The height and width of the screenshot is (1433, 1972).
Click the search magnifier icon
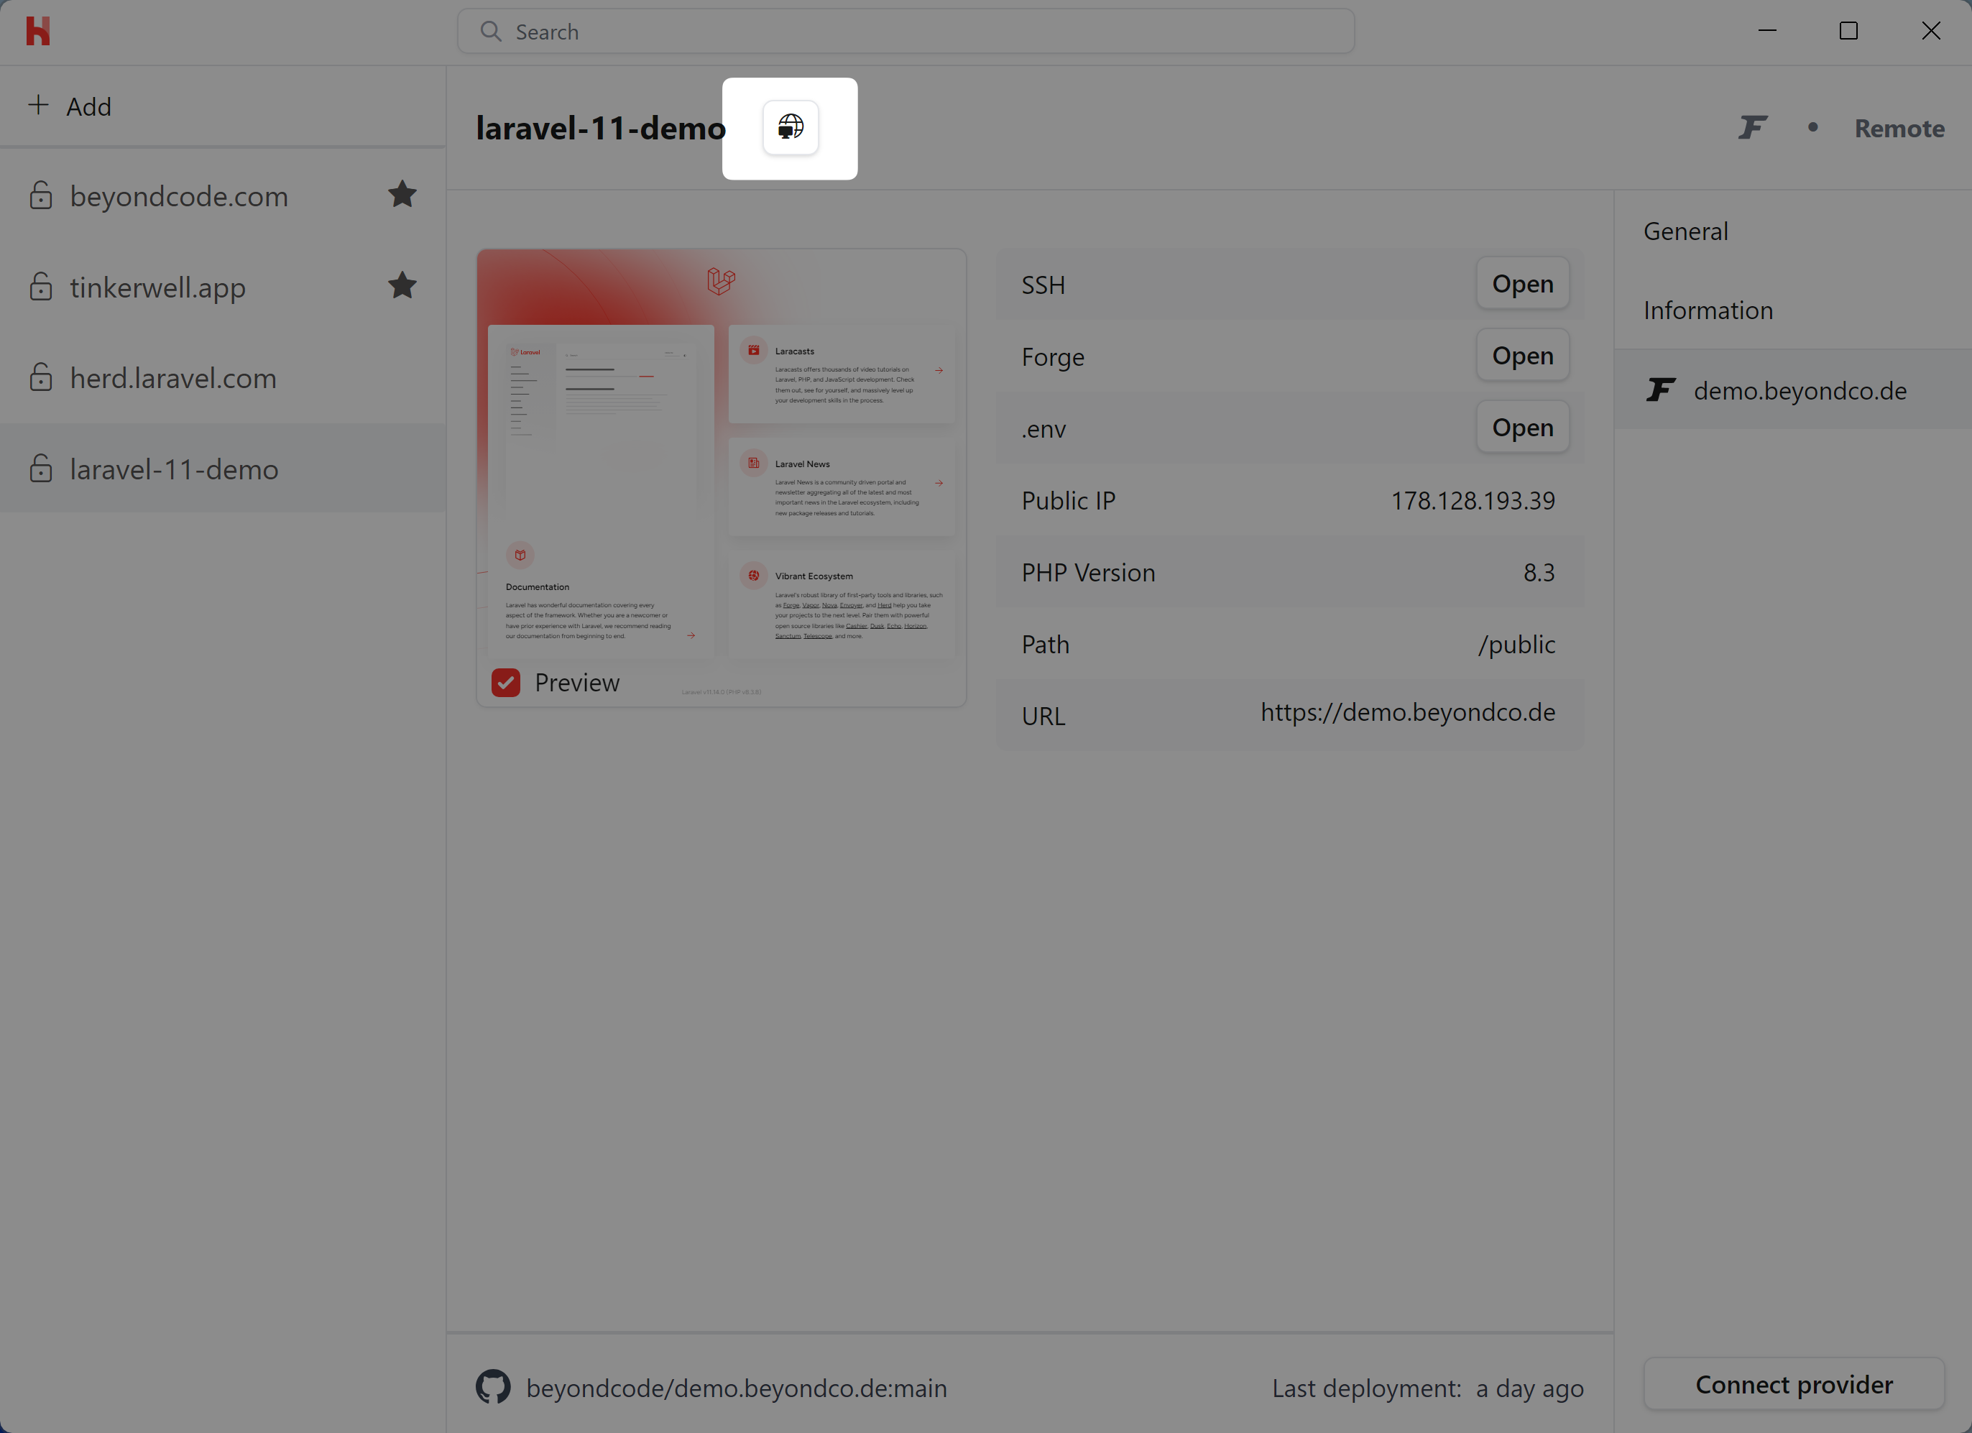tap(492, 32)
